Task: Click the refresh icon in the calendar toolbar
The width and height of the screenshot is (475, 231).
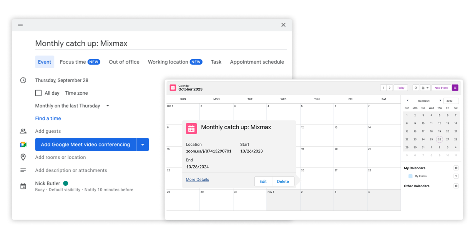Action: point(415,88)
